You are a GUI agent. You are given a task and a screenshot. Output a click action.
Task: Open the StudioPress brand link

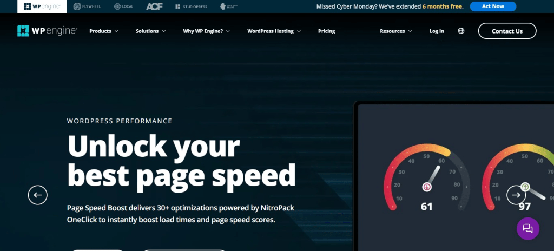pyautogui.click(x=191, y=6)
